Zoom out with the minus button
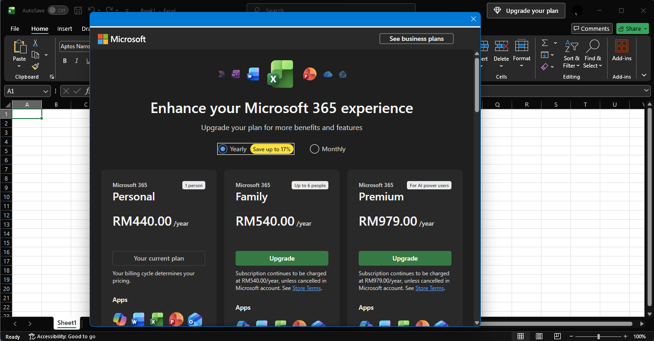Screen dimensions: 654x341 click(571, 336)
